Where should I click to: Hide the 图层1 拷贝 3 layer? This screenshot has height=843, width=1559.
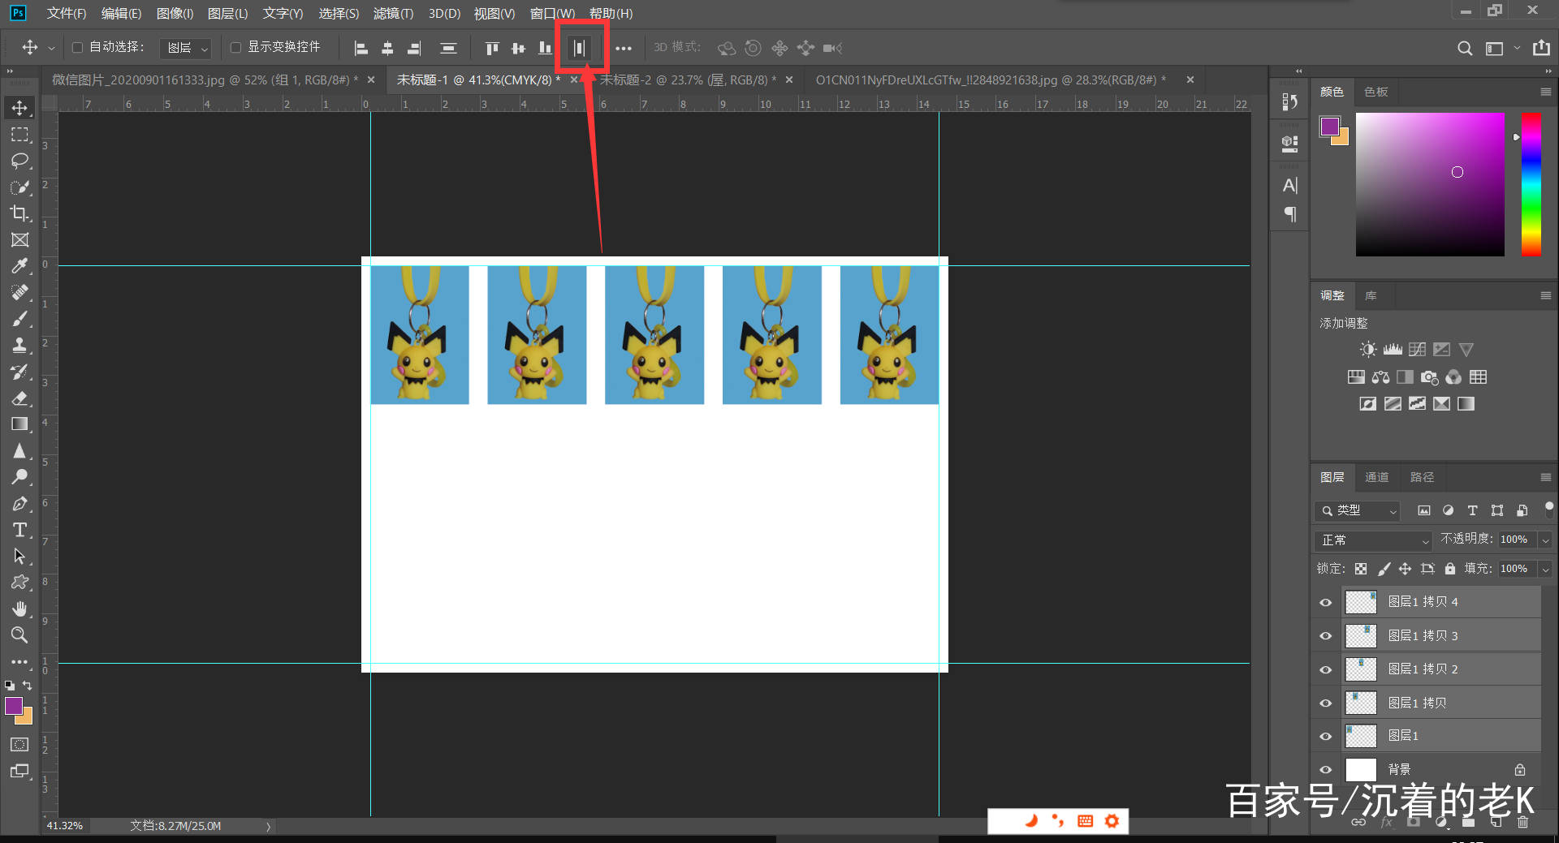coord(1326,636)
